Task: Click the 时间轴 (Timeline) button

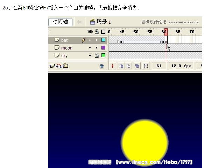Action: pos(60,22)
